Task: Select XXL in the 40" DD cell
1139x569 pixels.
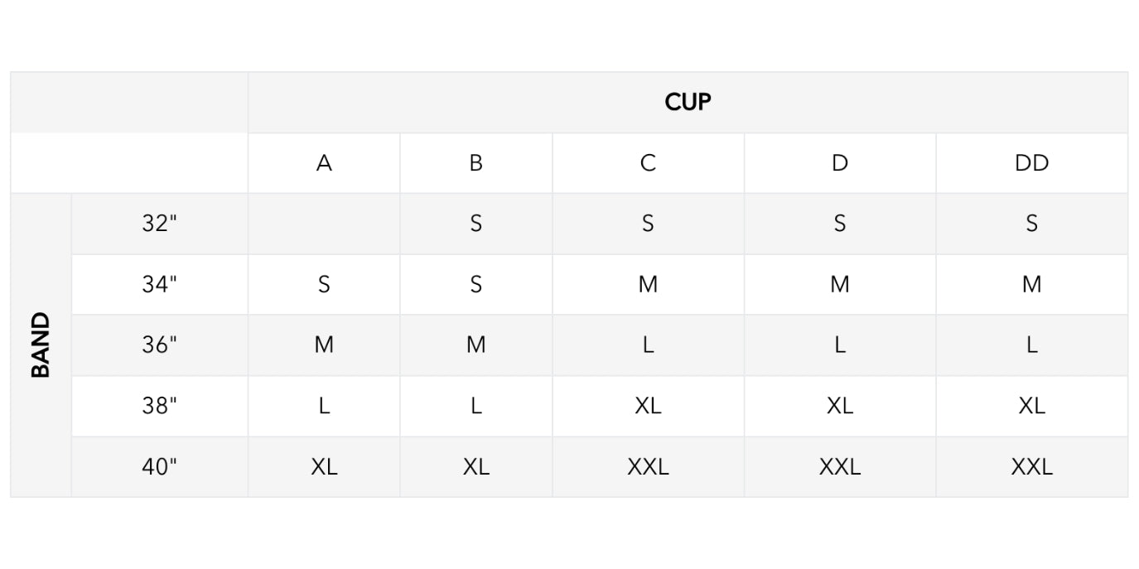Action: coord(1031,466)
